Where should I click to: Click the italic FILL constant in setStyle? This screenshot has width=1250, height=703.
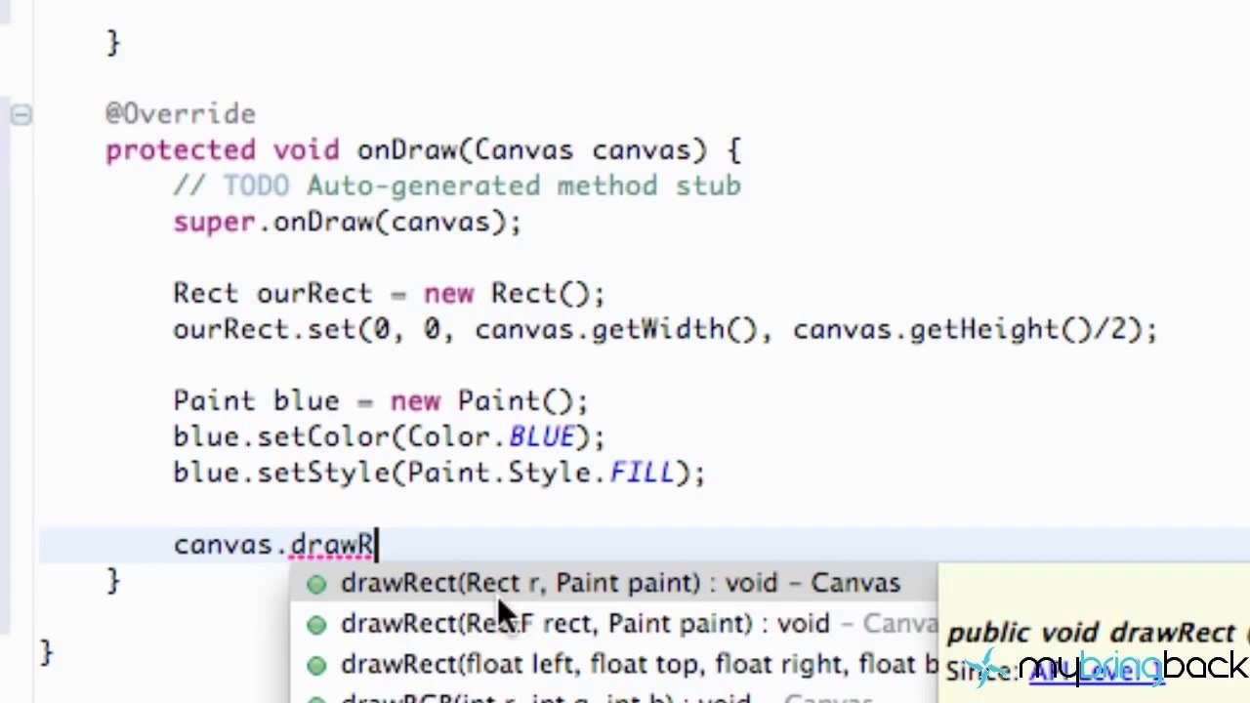coord(642,473)
